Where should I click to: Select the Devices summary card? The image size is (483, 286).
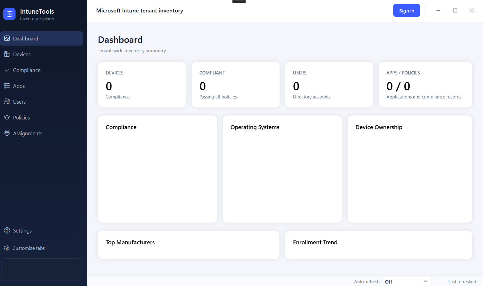click(142, 85)
